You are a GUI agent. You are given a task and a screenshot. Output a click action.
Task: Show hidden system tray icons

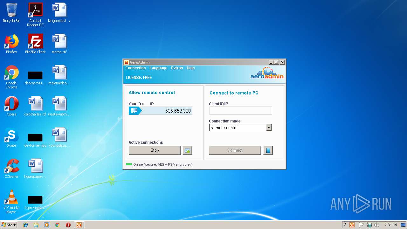[x=345, y=225]
